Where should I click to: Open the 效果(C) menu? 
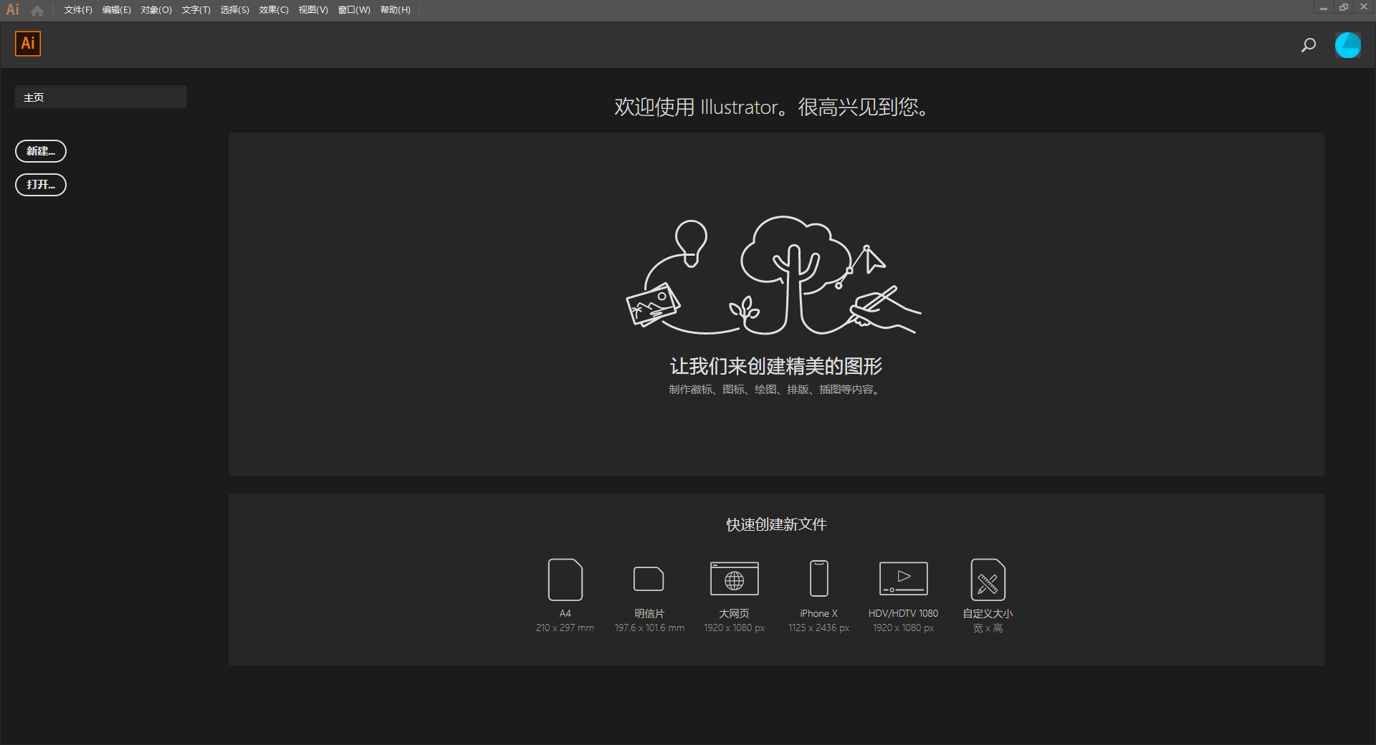click(274, 10)
